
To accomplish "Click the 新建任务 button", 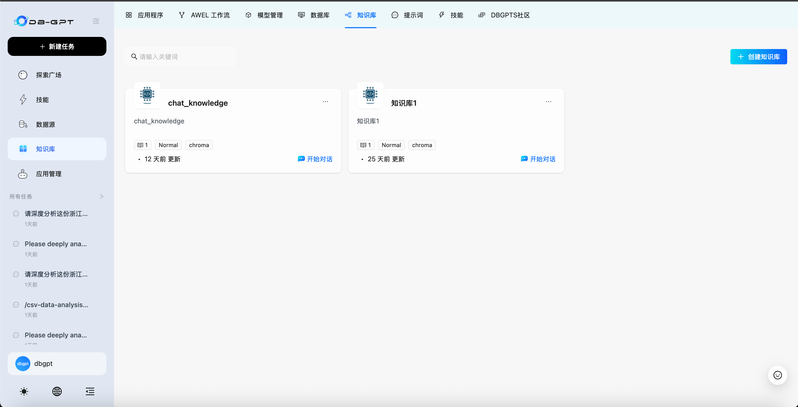I will 57,46.
